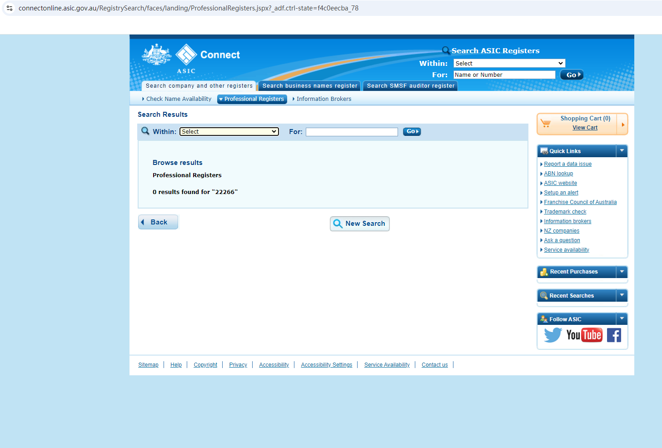Click the Australian coat of arms emblem

[157, 55]
